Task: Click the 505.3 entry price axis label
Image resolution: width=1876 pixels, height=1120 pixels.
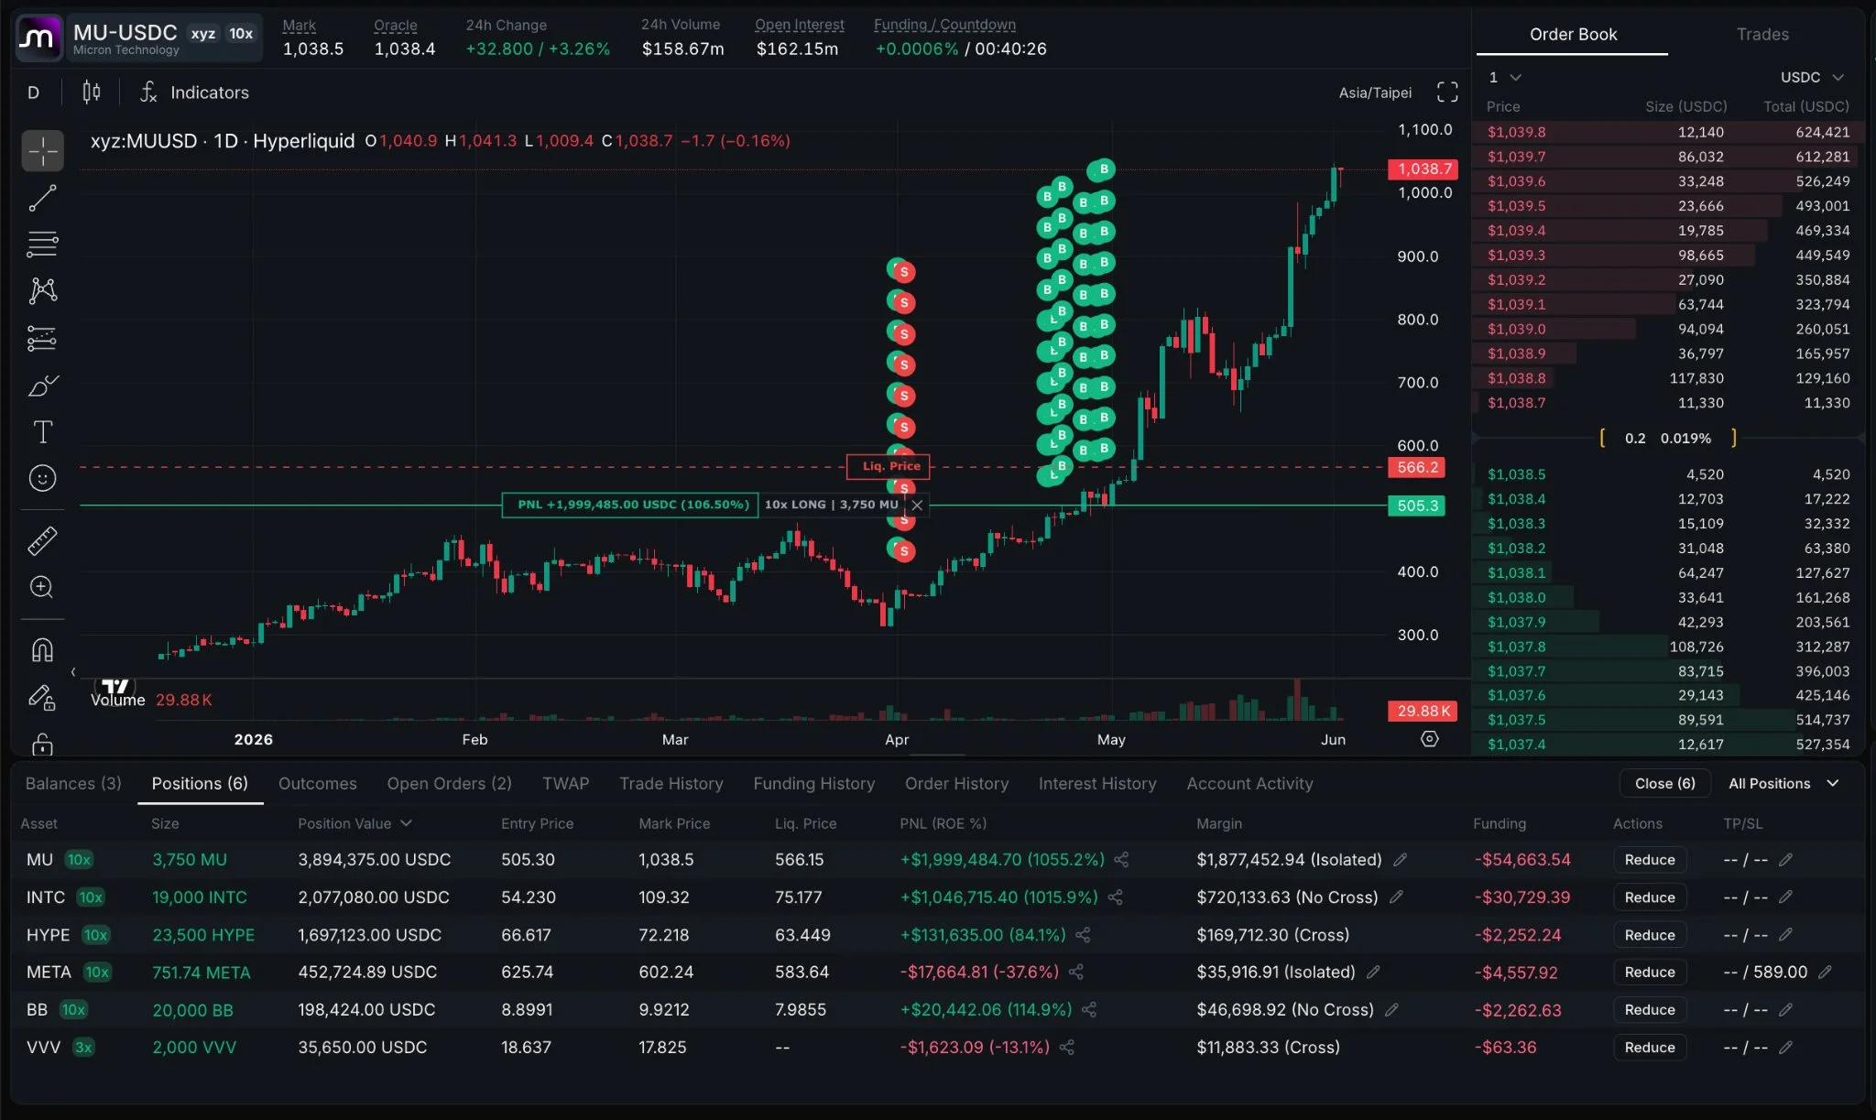Action: [x=1416, y=506]
